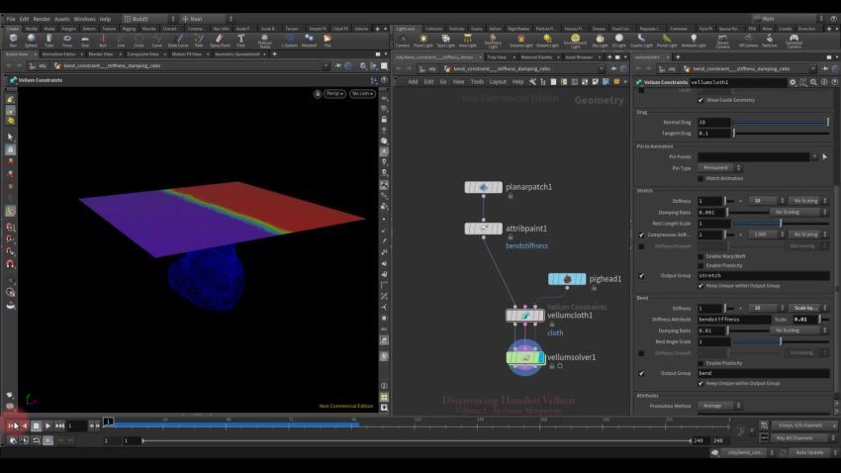Adjust the Normal Drag slider

click(781, 123)
